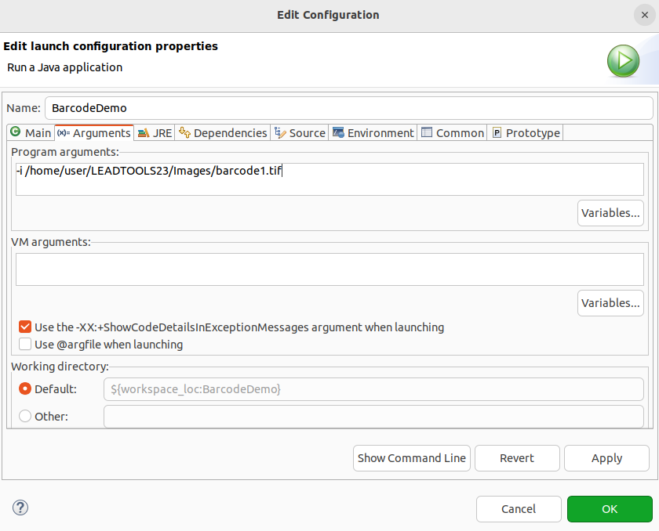The width and height of the screenshot is (659, 531).
Task: Open Variables for Program arguments
Action: tap(610, 213)
